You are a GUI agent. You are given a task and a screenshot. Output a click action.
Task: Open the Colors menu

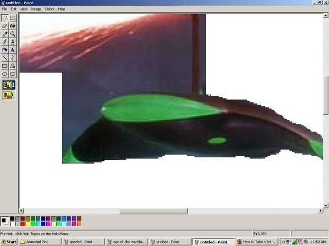tap(49, 9)
